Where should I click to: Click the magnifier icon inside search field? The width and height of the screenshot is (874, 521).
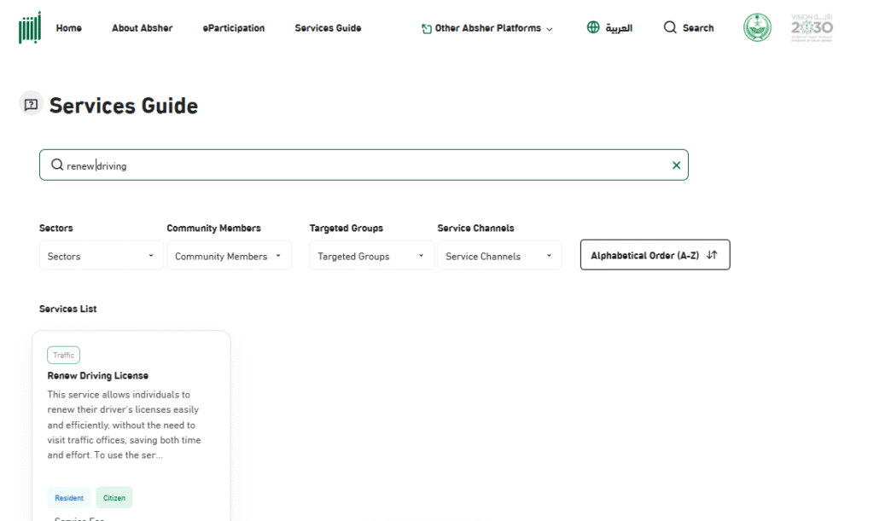(57, 165)
